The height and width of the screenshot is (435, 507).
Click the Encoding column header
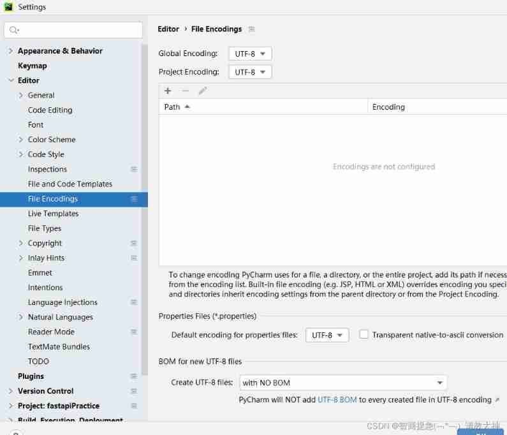click(x=437, y=107)
